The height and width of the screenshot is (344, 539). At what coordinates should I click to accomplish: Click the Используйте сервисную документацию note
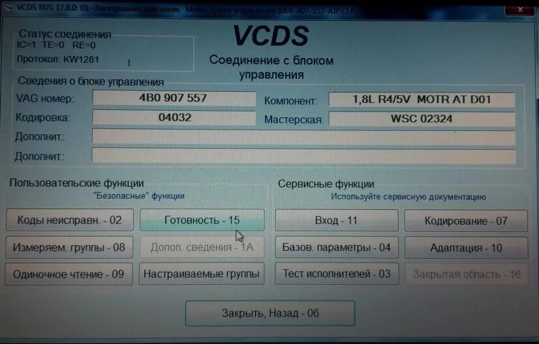coord(408,197)
